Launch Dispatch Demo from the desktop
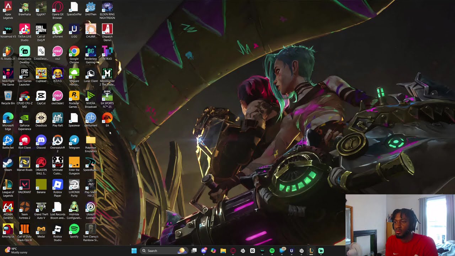Image resolution: width=455 pixels, height=256 pixels. tap(107, 32)
